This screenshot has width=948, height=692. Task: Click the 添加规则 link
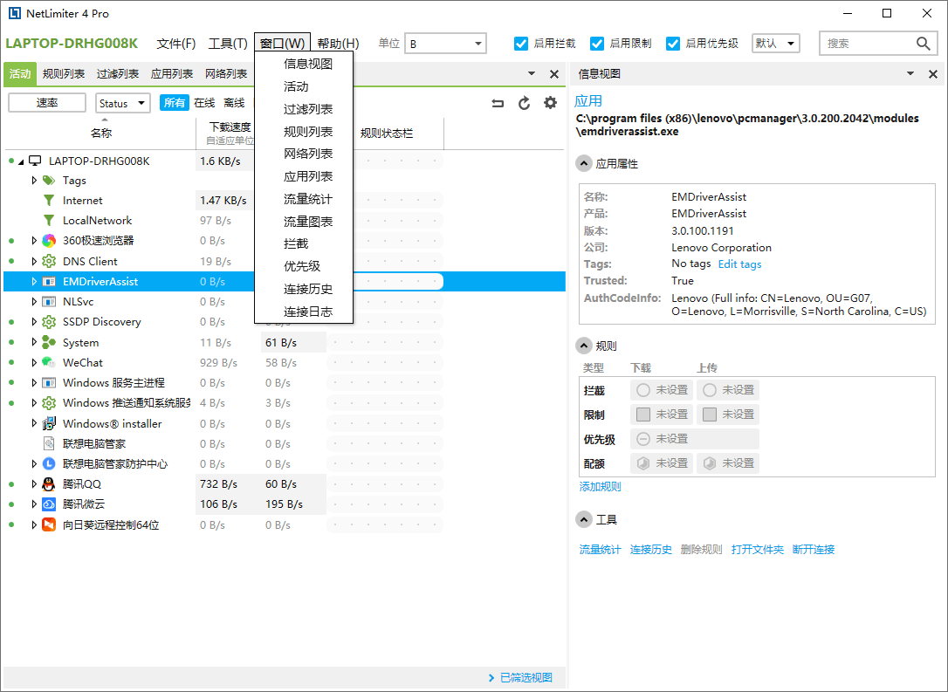601,487
